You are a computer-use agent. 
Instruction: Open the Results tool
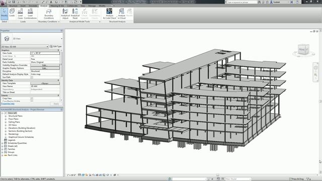coord(129,13)
